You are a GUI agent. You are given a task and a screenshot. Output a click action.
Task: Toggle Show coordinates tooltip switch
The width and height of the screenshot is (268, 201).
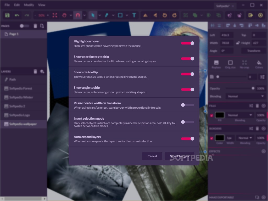pyautogui.click(x=187, y=59)
